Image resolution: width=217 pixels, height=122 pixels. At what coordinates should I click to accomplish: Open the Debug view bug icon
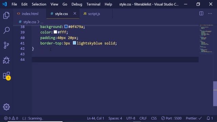pos(6,60)
